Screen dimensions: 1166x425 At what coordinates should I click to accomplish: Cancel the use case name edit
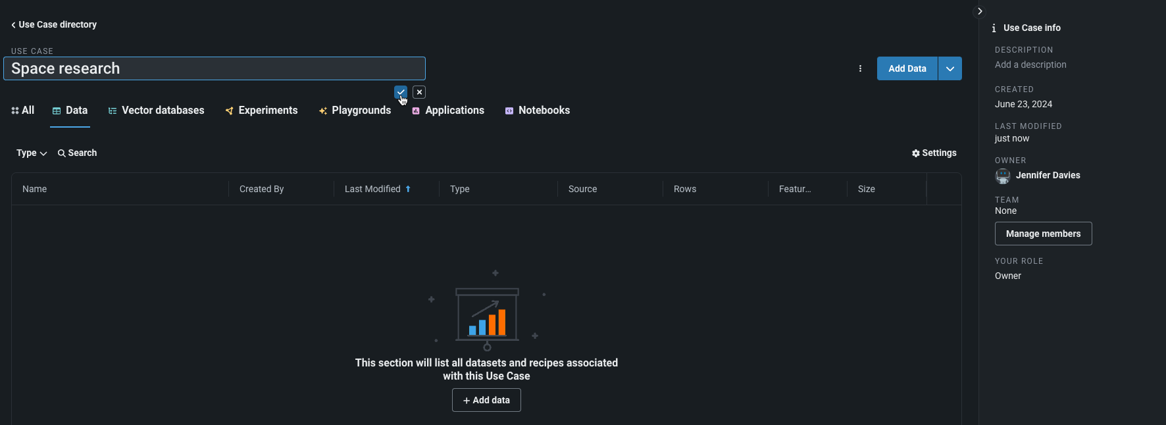(x=419, y=92)
